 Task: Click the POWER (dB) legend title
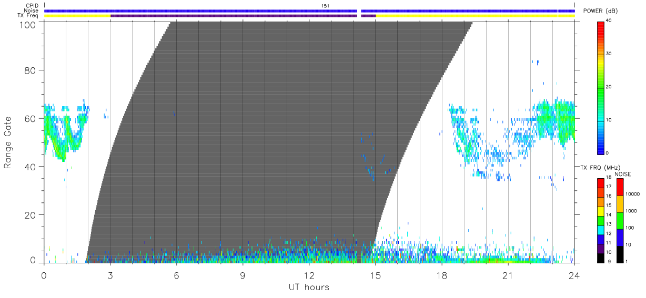tap(601, 11)
